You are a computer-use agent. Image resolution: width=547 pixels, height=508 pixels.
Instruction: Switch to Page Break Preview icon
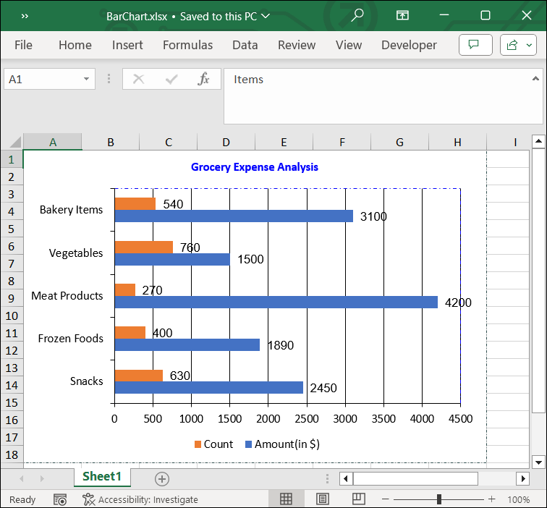click(358, 499)
